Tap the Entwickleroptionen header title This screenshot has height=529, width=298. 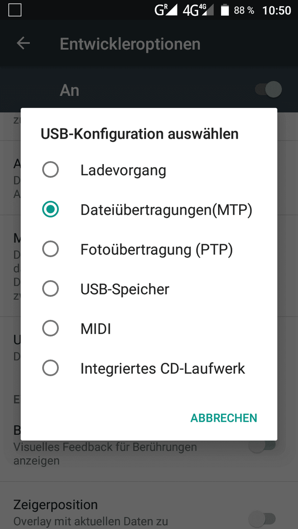(130, 44)
